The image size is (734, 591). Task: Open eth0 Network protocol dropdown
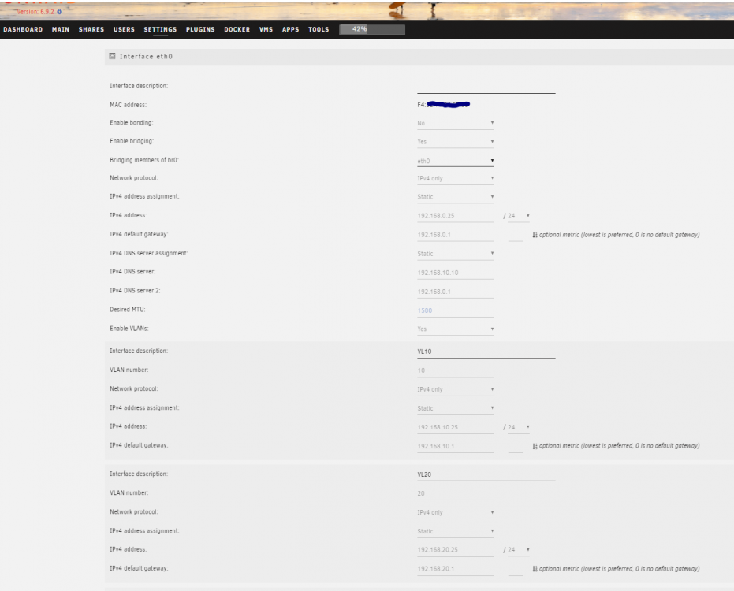coord(456,178)
